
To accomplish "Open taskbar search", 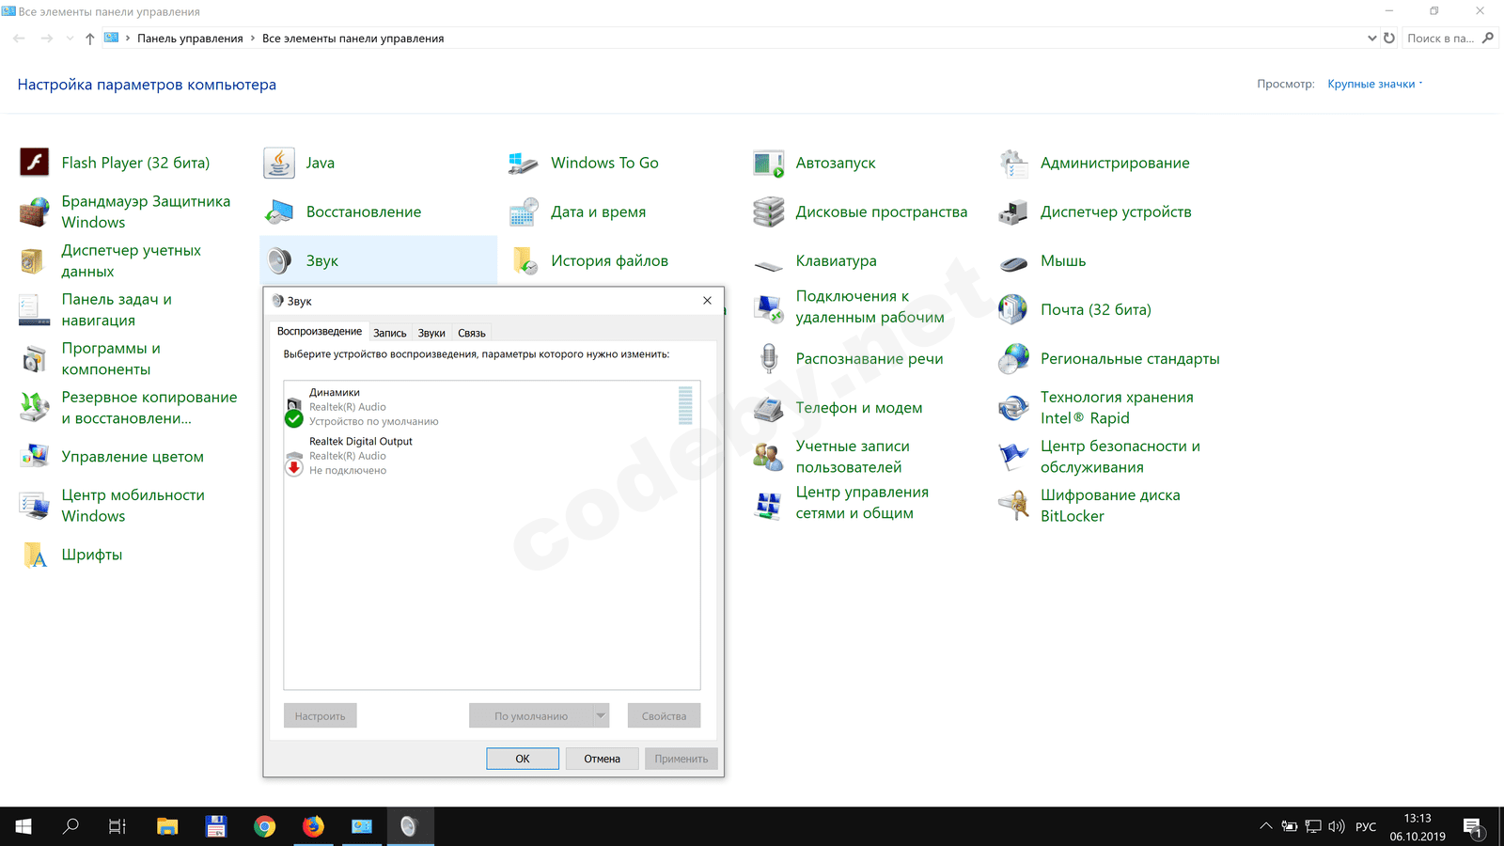I will click(x=70, y=826).
